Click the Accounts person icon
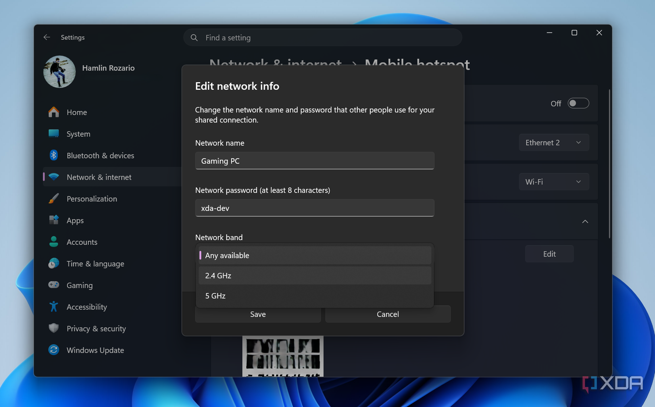 [x=54, y=242]
